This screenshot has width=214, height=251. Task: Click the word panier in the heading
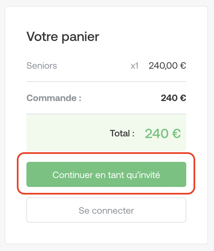(81, 38)
